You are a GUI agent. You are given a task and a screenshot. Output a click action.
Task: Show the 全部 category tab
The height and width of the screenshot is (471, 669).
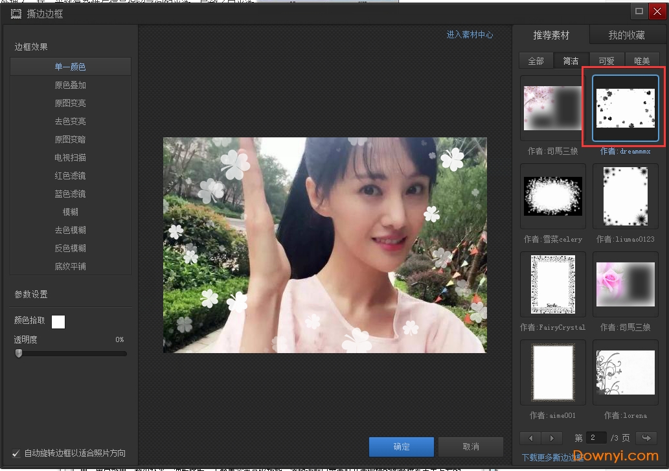point(536,61)
